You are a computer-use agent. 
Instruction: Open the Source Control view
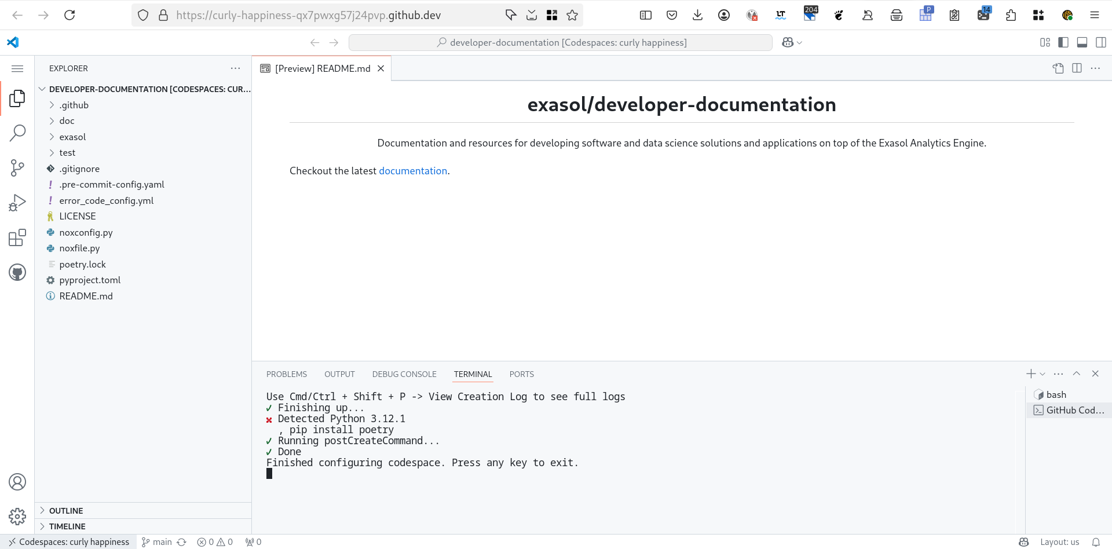[17, 168]
